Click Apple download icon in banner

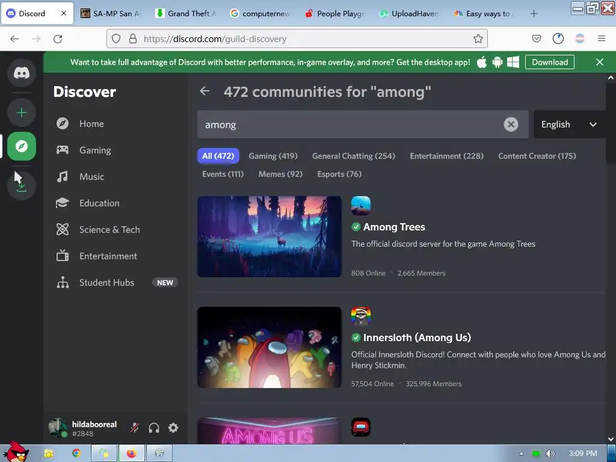[x=482, y=62]
